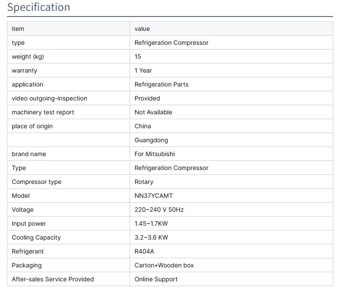Click the 'For Mitsubishi' brand value
The width and height of the screenshot is (338, 290).
pyautogui.click(x=154, y=154)
